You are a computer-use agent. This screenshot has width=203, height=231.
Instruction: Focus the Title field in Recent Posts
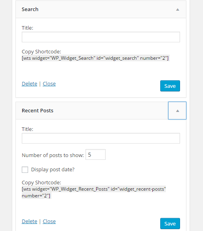[101, 138]
